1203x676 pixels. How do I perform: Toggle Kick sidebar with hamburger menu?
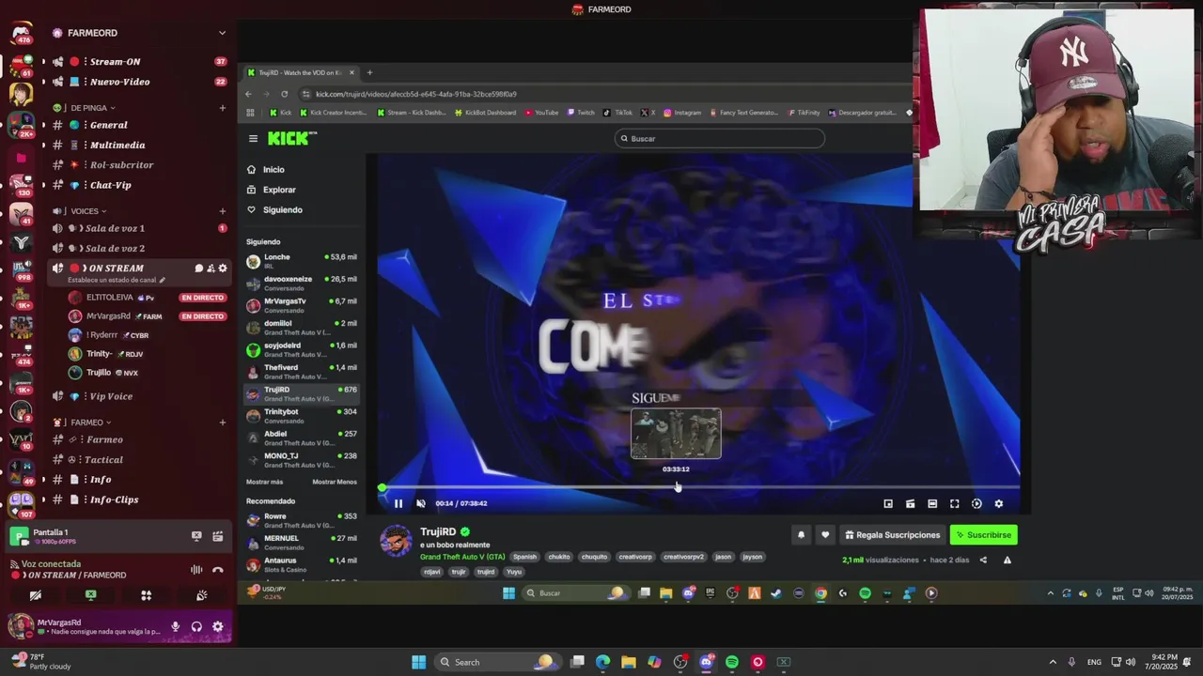(253, 138)
